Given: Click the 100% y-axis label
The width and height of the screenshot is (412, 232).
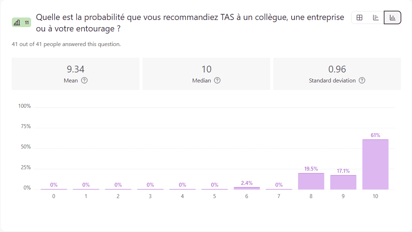Looking at the screenshot, I should [25, 106].
